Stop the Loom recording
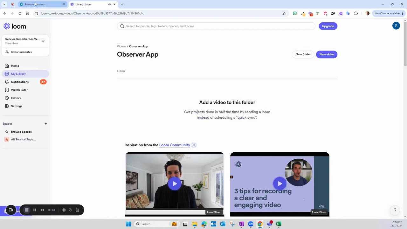This screenshot has width=407, height=229. click(27, 210)
